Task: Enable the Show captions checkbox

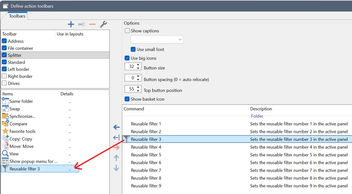Action: 128,31
